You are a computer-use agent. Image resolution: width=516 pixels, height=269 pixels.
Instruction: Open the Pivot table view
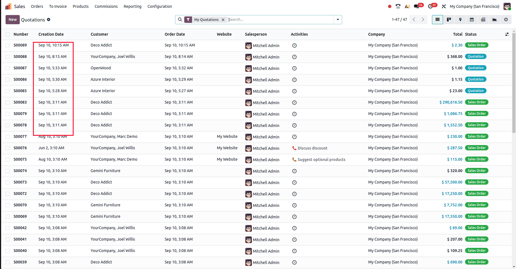tap(483, 19)
